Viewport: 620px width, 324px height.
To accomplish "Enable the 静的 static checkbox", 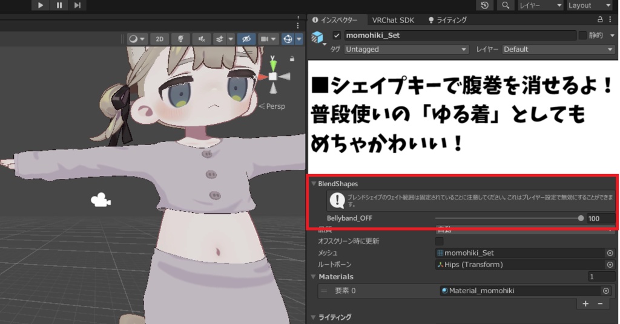I will pos(582,36).
